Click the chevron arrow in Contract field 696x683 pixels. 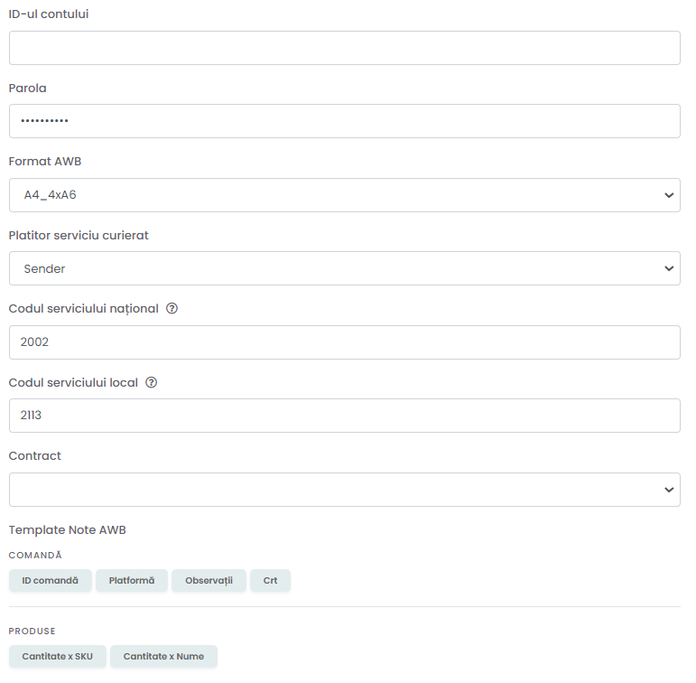[x=669, y=490]
